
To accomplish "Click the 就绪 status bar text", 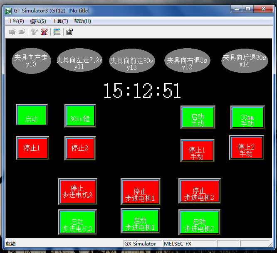I will click(x=10, y=244).
